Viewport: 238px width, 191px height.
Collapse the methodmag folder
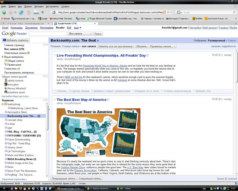(3, 104)
